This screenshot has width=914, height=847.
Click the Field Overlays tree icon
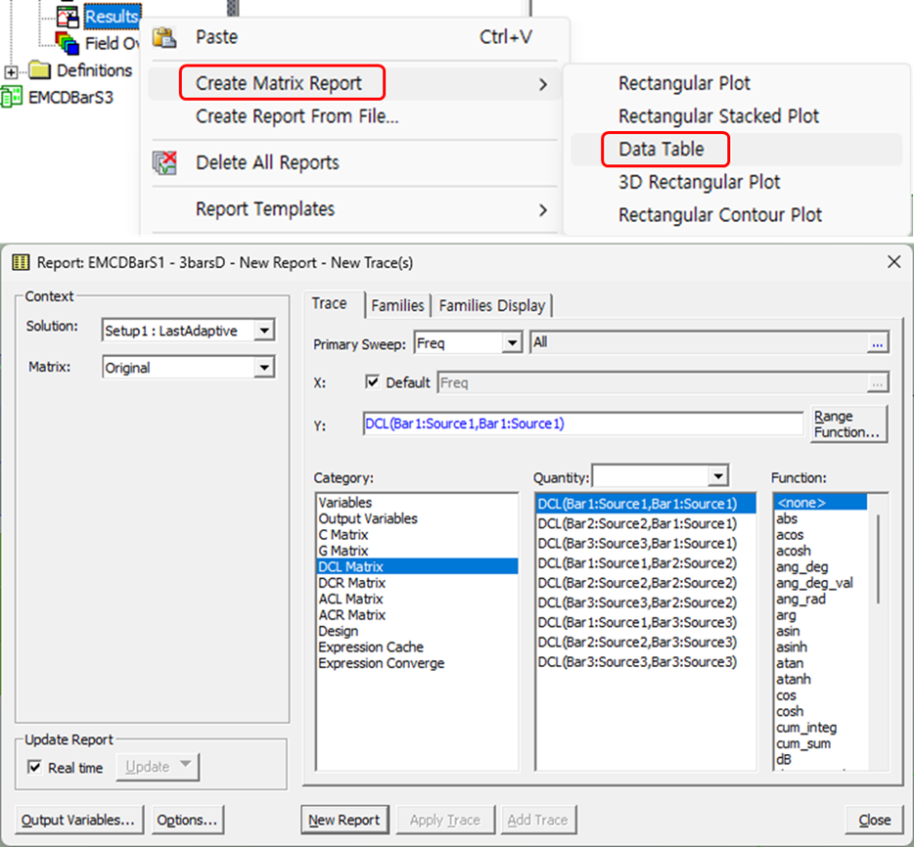point(68,43)
